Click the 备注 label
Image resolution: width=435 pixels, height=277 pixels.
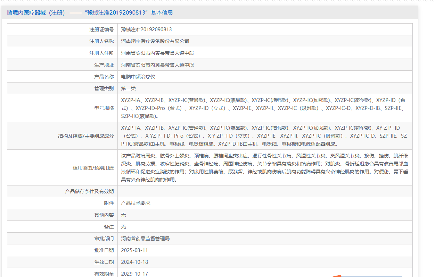point(109,227)
